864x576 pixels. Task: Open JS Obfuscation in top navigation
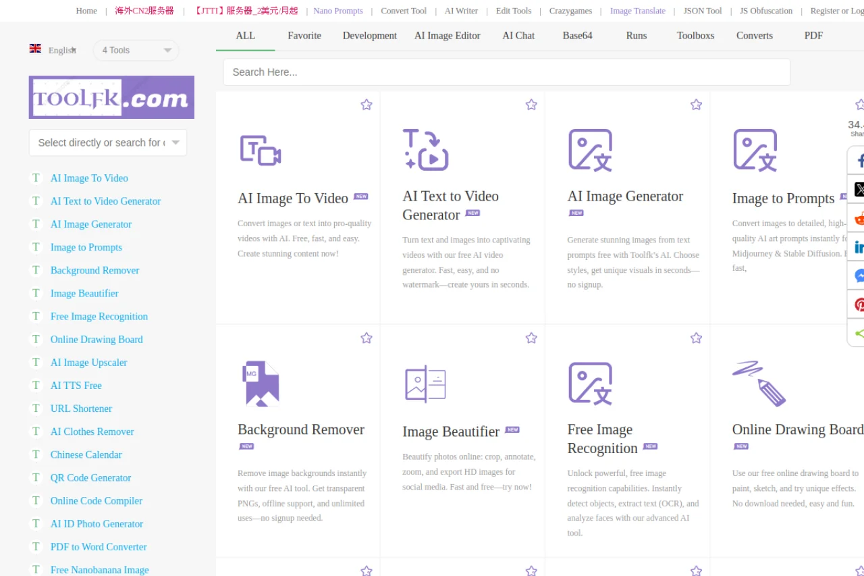tap(766, 11)
